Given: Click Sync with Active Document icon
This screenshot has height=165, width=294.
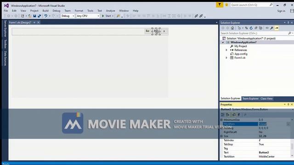Looking at the screenshot, I should click(x=246, y=28).
